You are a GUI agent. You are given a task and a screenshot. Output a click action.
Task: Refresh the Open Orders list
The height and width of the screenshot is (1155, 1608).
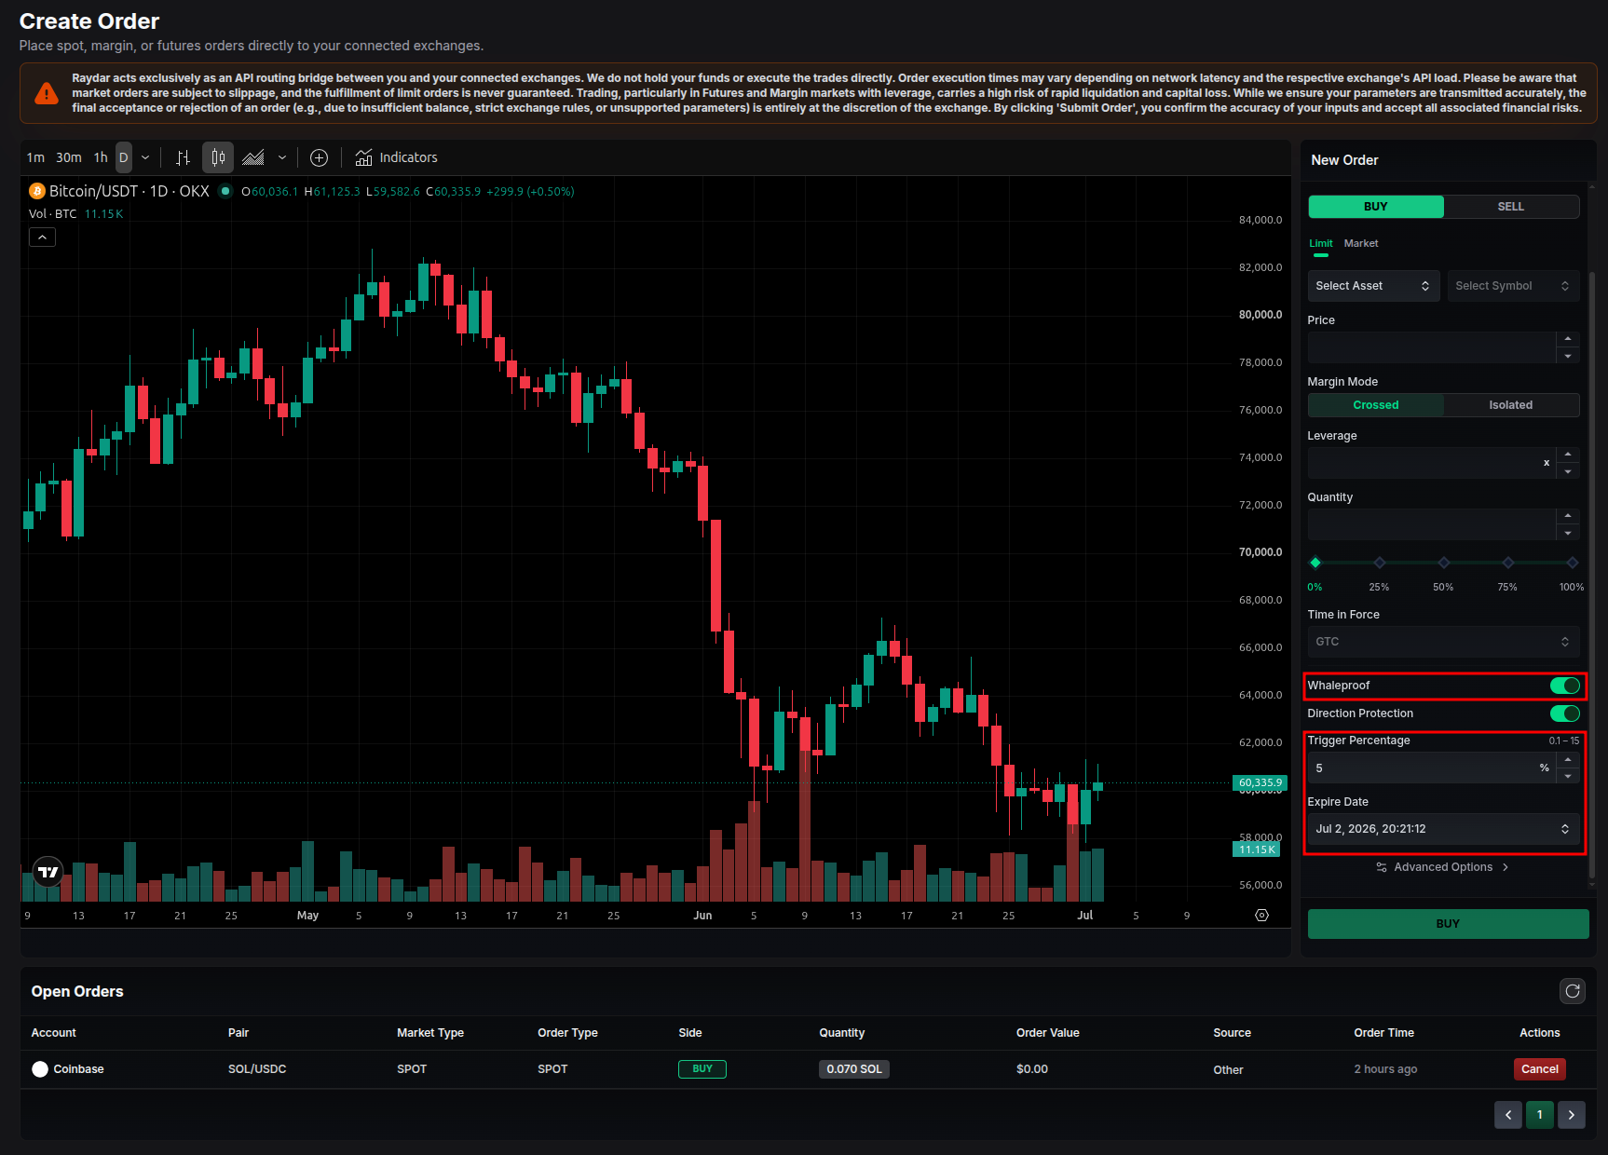click(x=1573, y=991)
